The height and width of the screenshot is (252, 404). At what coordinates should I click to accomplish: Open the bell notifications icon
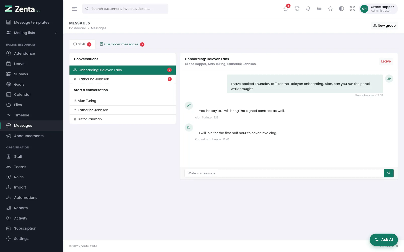tap(308, 9)
